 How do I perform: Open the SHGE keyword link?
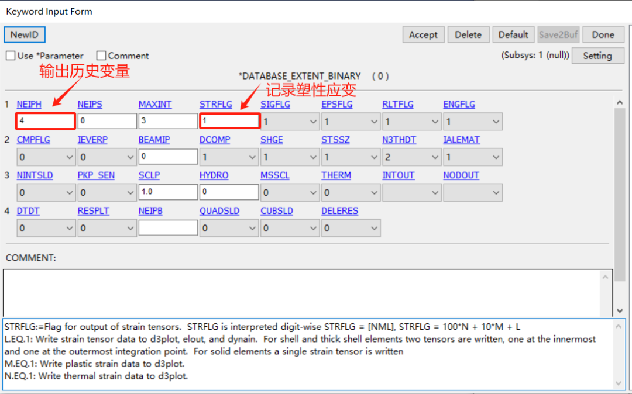[x=272, y=140]
